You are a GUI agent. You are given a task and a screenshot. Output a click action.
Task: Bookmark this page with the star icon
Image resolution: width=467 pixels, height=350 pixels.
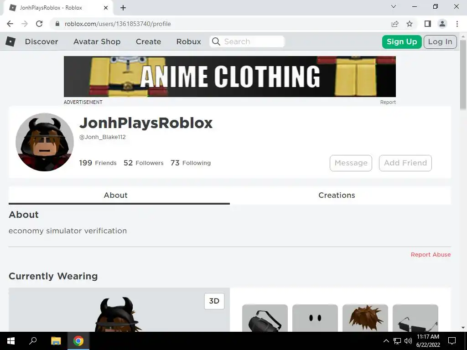click(x=410, y=24)
